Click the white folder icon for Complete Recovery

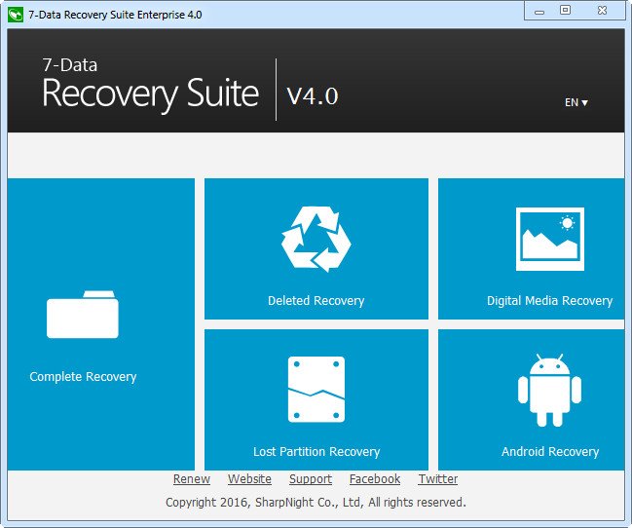point(83,315)
